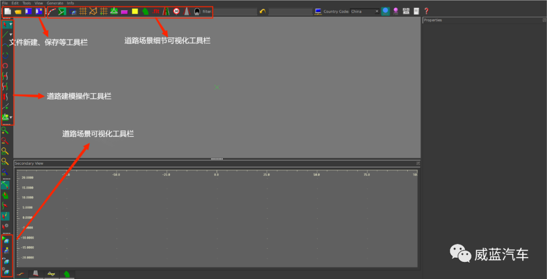Toggle the teal road-edit mode icon
Image resolution: width=547 pixels, height=279 pixels.
coord(5,185)
